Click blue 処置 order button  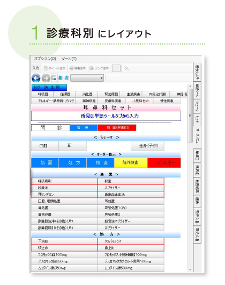click(x=45, y=163)
